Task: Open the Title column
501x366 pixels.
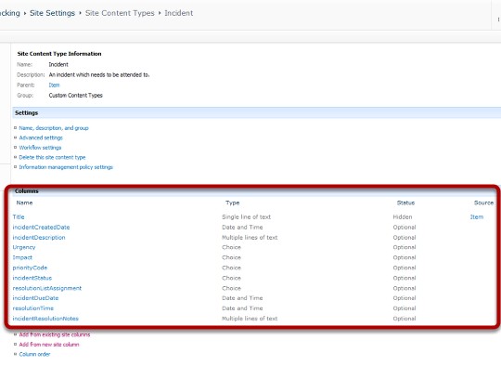Action: pos(19,217)
